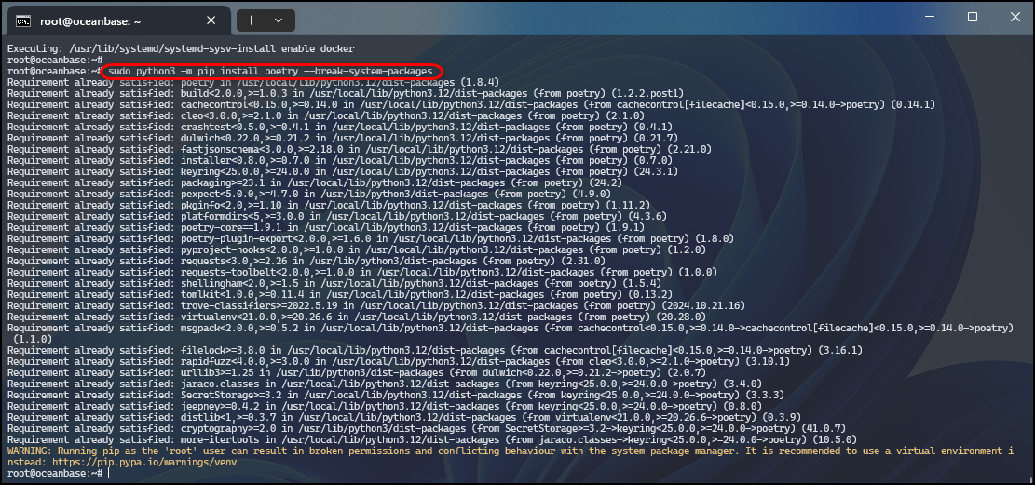Click the final root@oceanbase:~# prompt with cursor

tap(57, 473)
